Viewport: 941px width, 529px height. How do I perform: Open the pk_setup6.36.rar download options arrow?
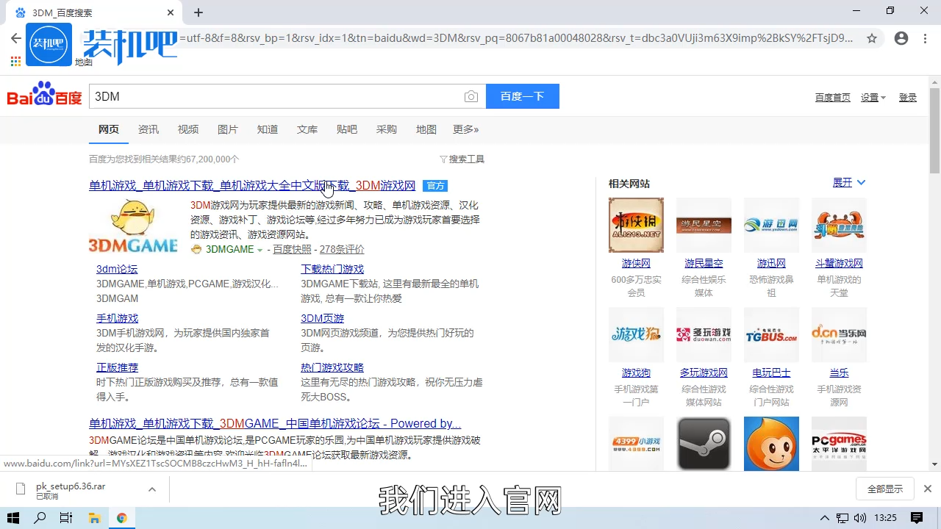[x=152, y=489]
